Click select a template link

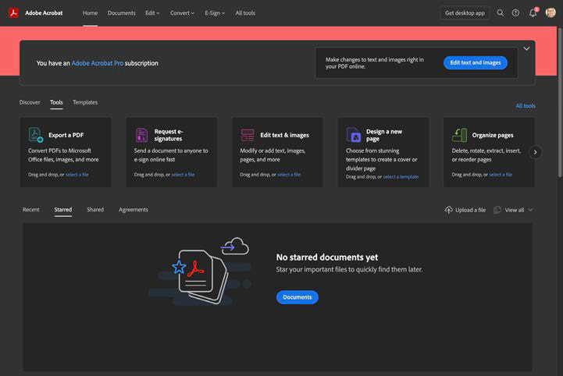(401, 177)
